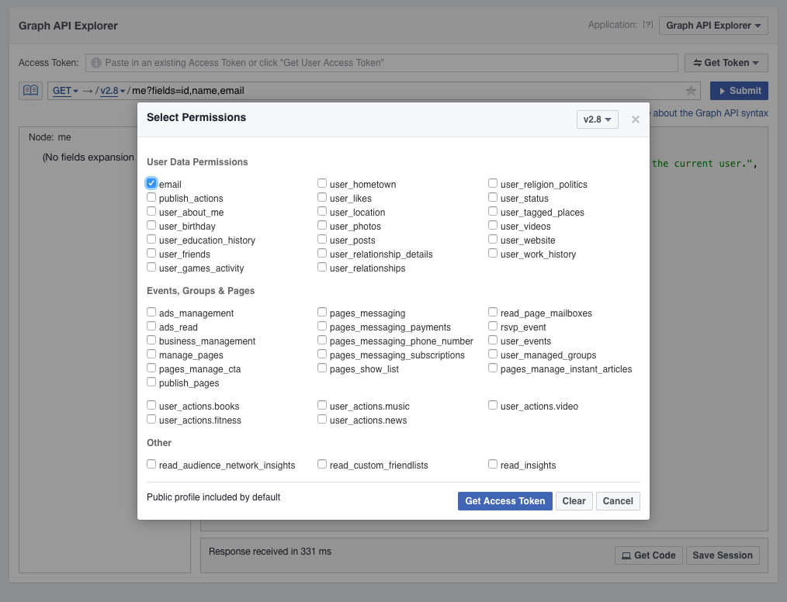Tick the read_insights checkbox
This screenshot has width=787, height=602.
click(492, 464)
